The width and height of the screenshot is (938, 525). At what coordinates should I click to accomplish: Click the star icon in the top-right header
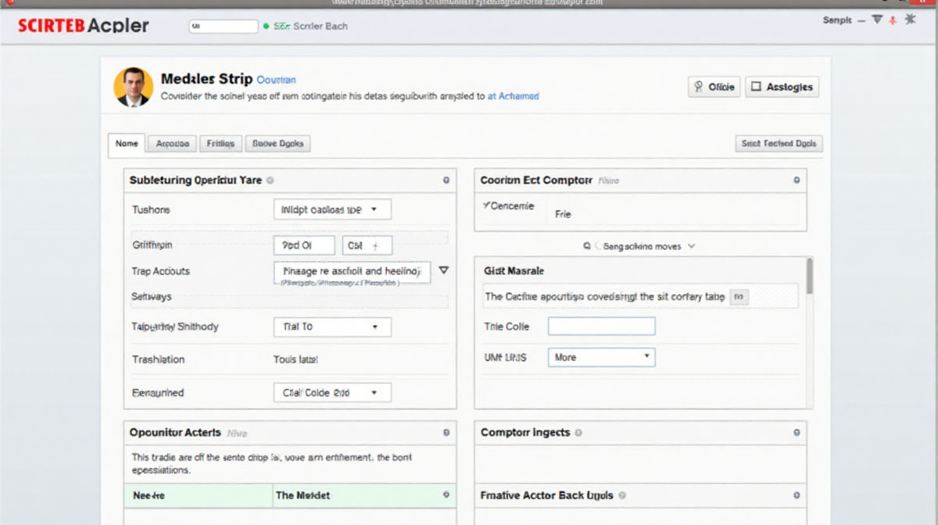click(x=910, y=20)
